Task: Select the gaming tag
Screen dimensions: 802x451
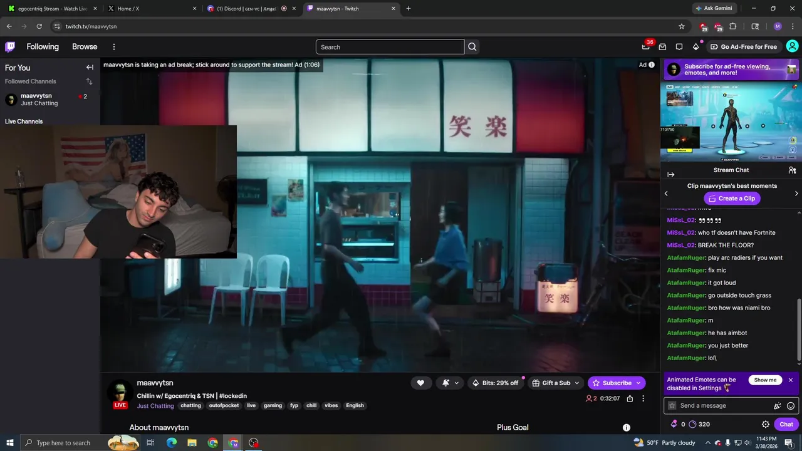Action: (273, 406)
